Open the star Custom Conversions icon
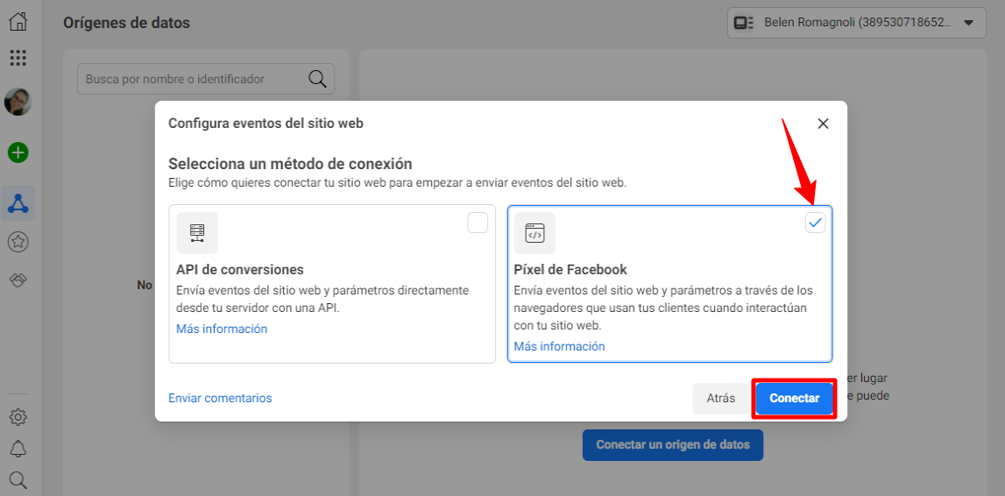 [x=18, y=242]
